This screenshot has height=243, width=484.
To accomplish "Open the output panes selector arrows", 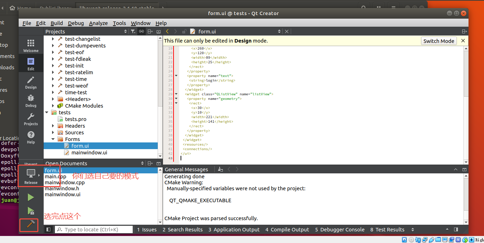I will click(x=413, y=230).
